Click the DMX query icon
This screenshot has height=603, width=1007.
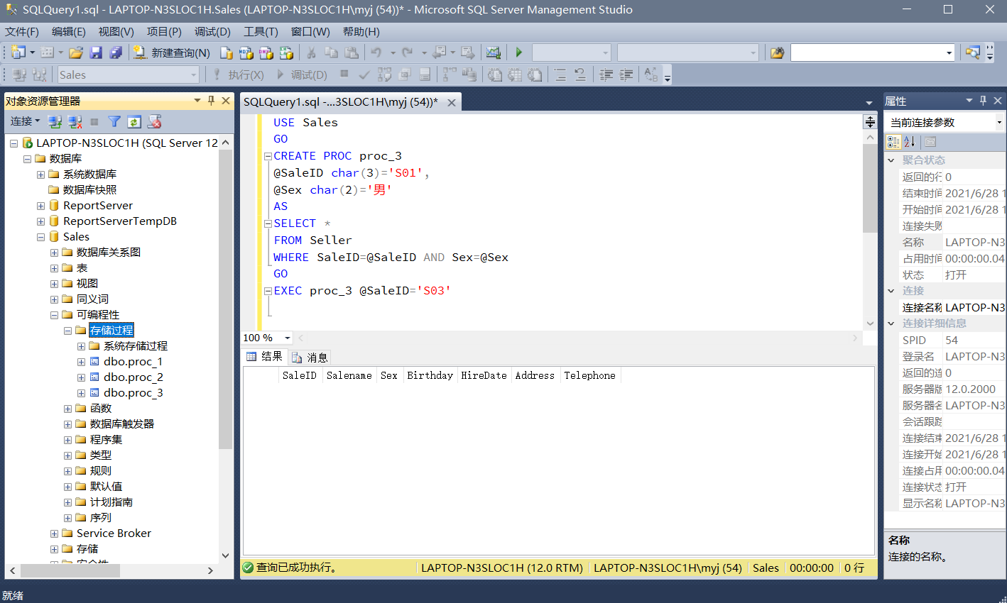[266, 52]
